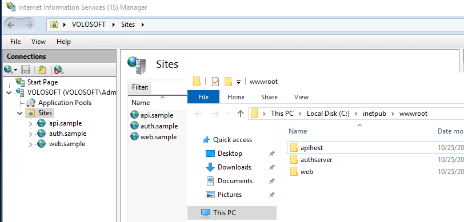Open Explorer recent locations dropdown
Screen dimensions: 464x222
click(229, 114)
